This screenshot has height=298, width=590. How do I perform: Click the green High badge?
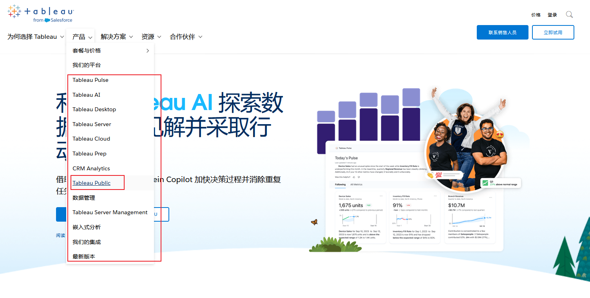pyautogui.click(x=369, y=205)
